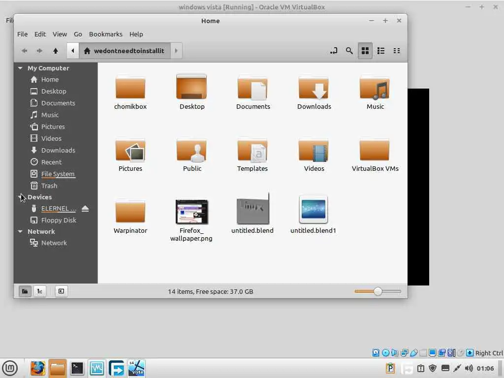Select the Warpinator folder
The height and width of the screenshot is (378, 504).
(130, 212)
